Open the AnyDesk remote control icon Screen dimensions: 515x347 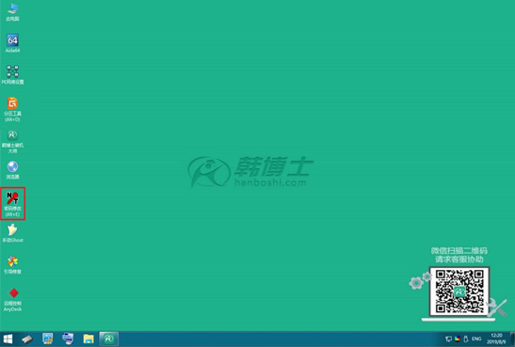pos(12,299)
